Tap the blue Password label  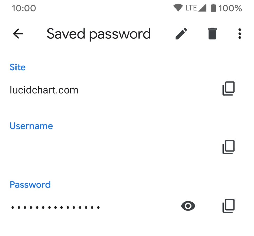pyautogui.click(x=30, y=185)
